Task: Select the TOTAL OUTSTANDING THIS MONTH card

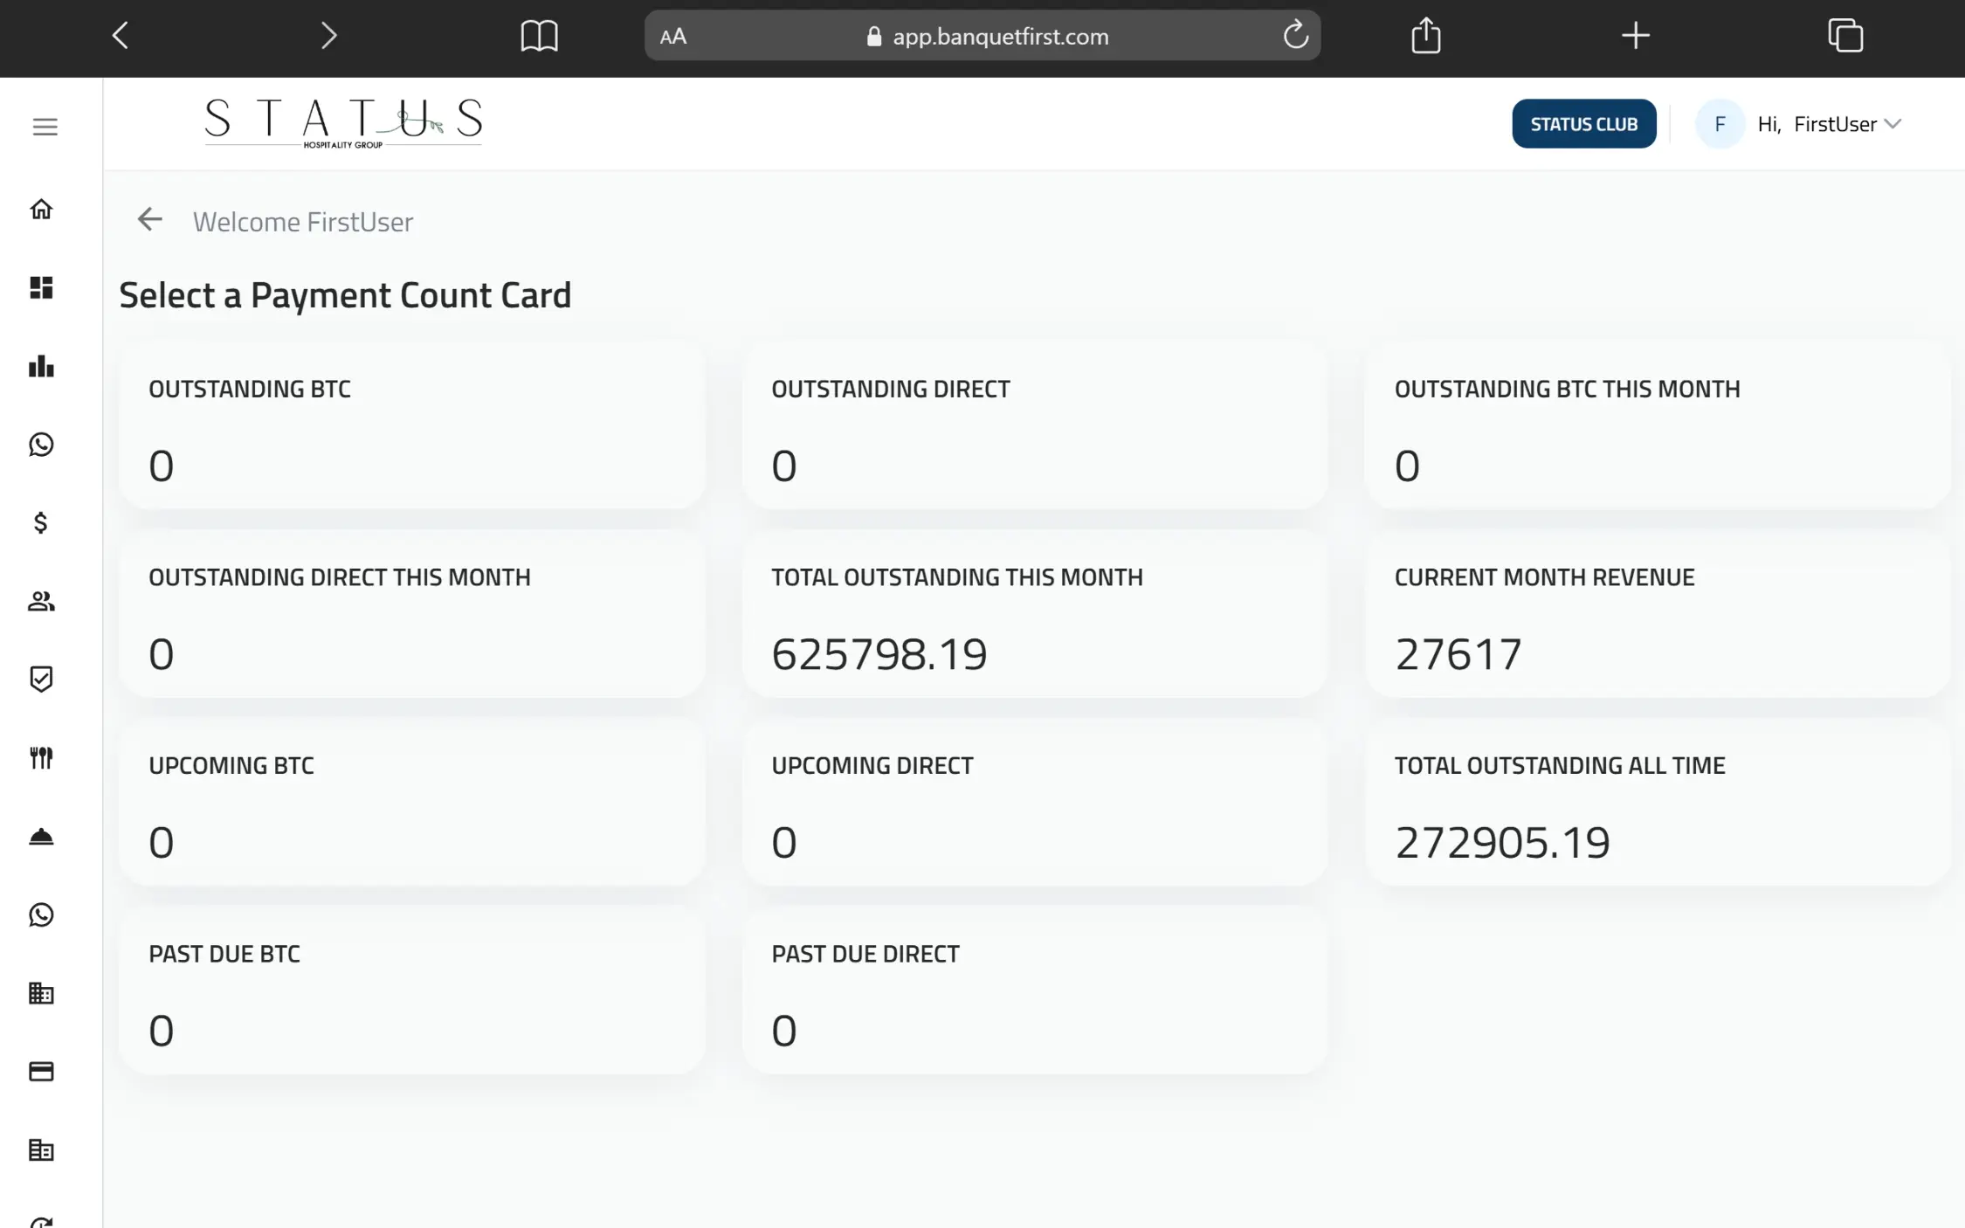Action: point(1034,617)
